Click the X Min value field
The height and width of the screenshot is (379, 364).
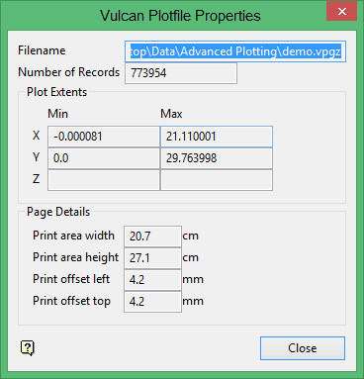click(x=104, y=137)
